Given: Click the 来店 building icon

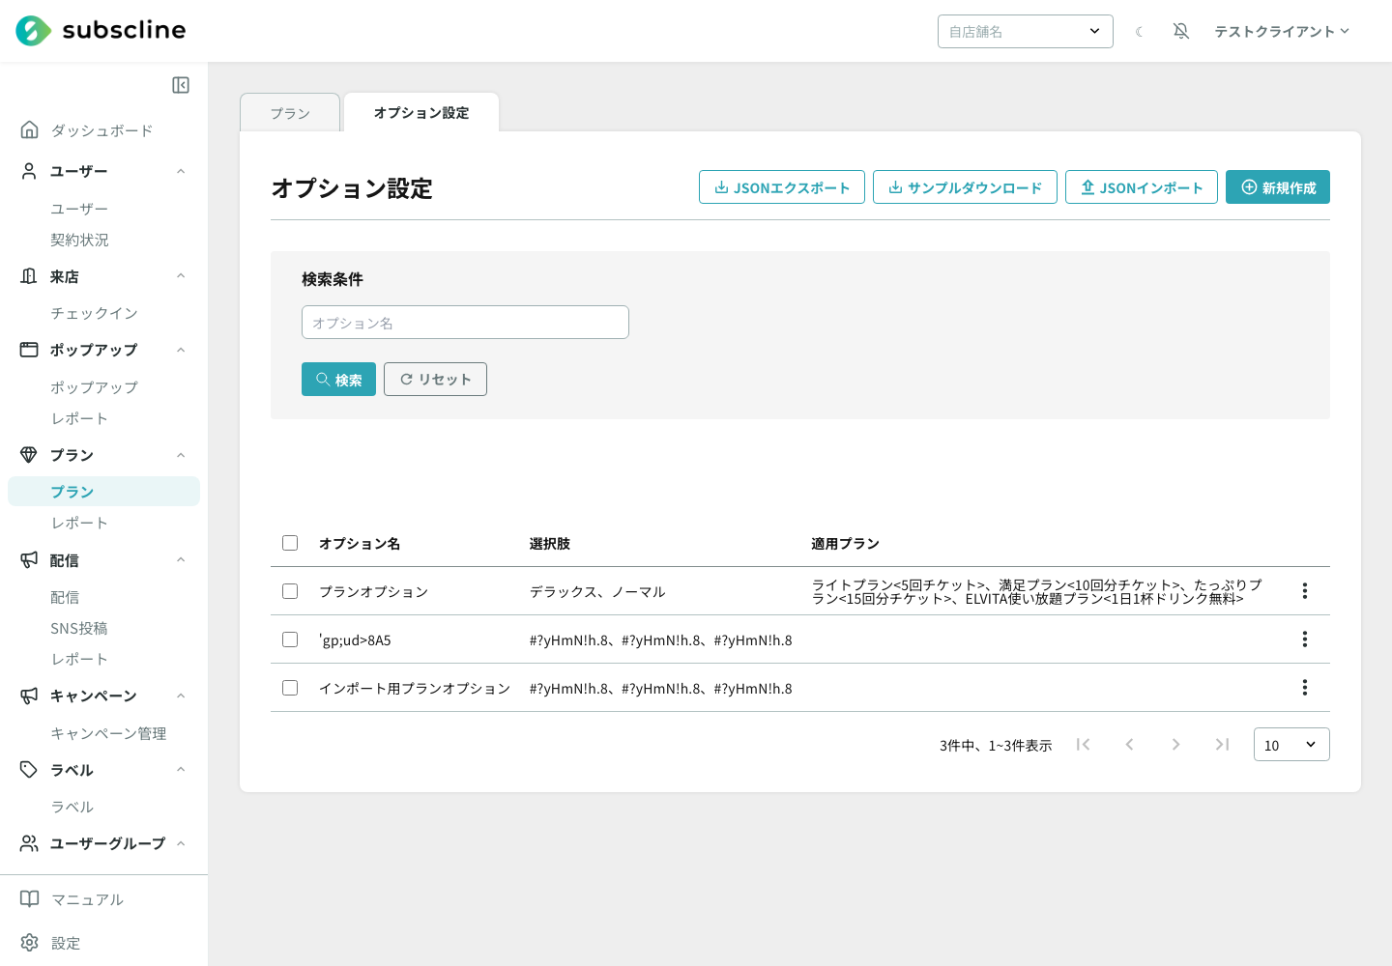Looking at the screenshot, I should [30, 276].
